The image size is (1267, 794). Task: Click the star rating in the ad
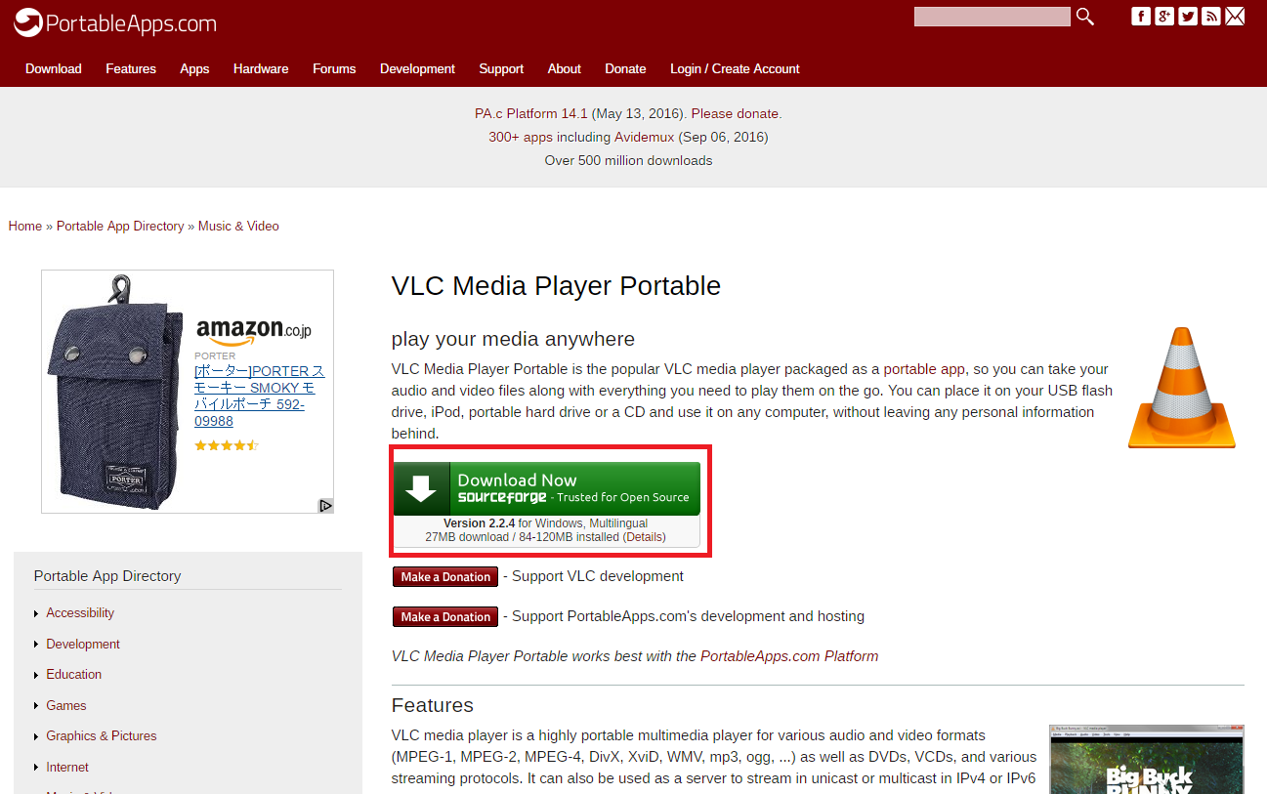click(226, 445)
